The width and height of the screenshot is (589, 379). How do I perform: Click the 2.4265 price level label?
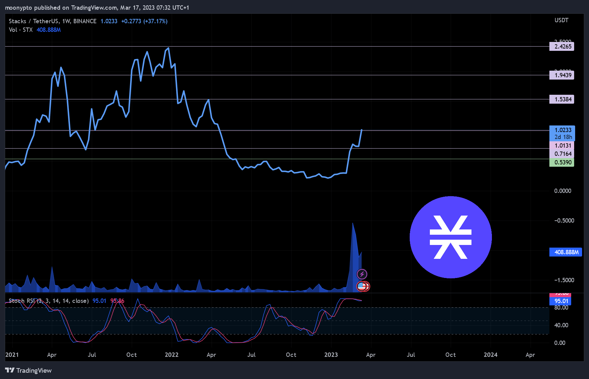tap(562, 47)
